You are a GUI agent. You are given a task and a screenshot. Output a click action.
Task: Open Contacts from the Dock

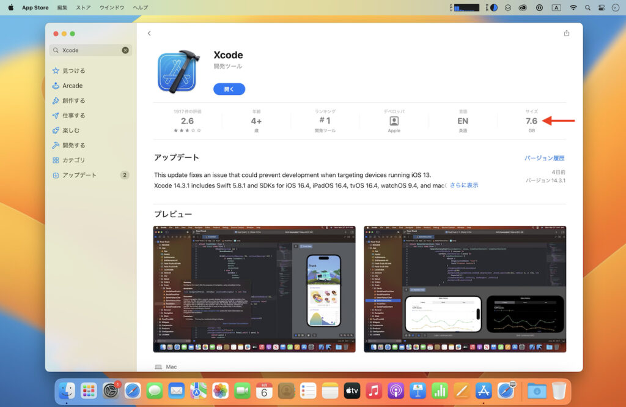(x=286, y=391)
